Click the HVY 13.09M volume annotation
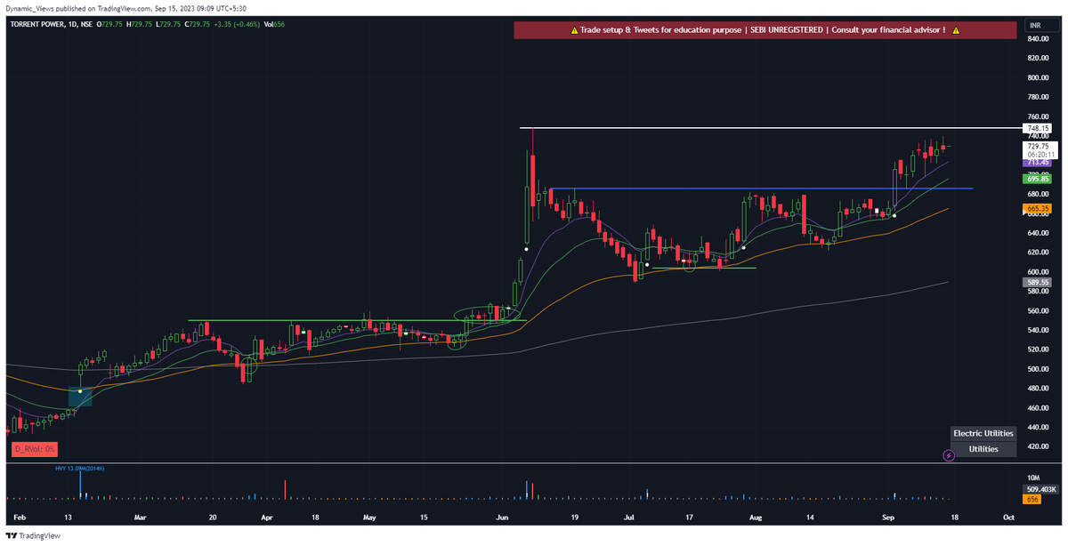 point(79,468)
